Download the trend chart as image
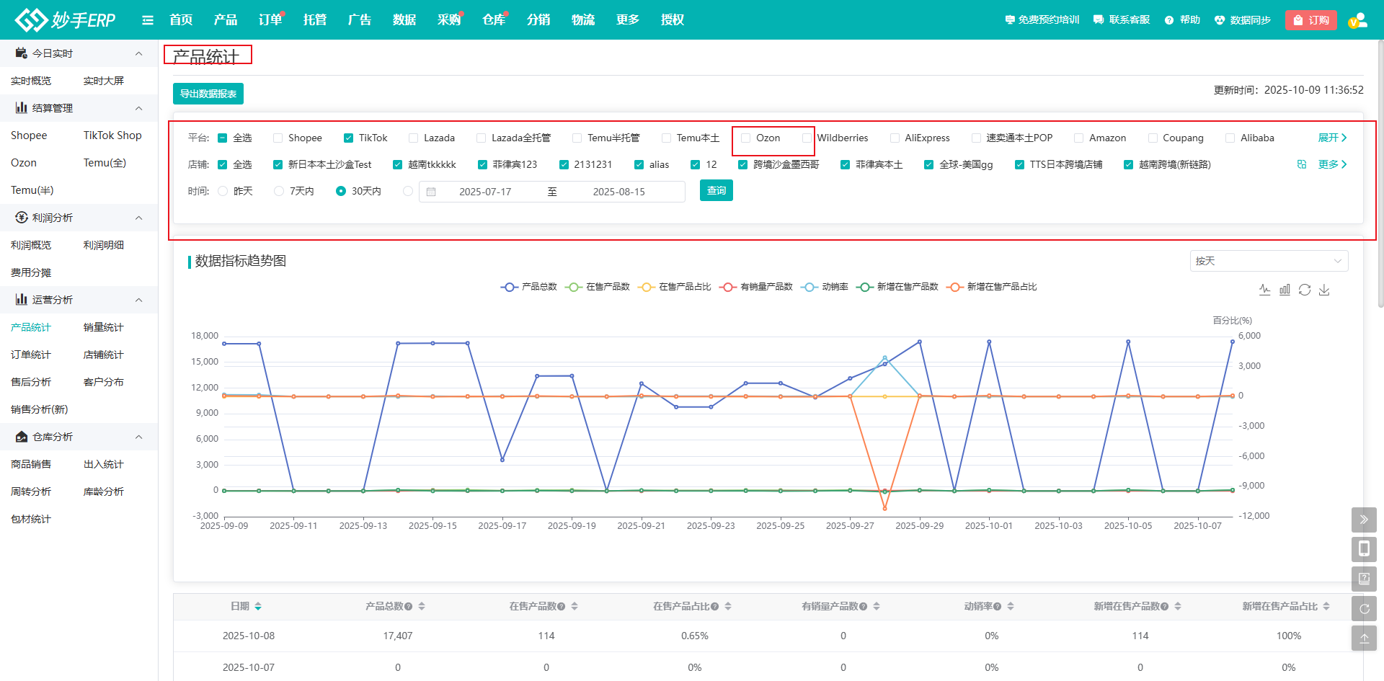The height and width of the screenshot is (681, 1384). pos(1324,290)
